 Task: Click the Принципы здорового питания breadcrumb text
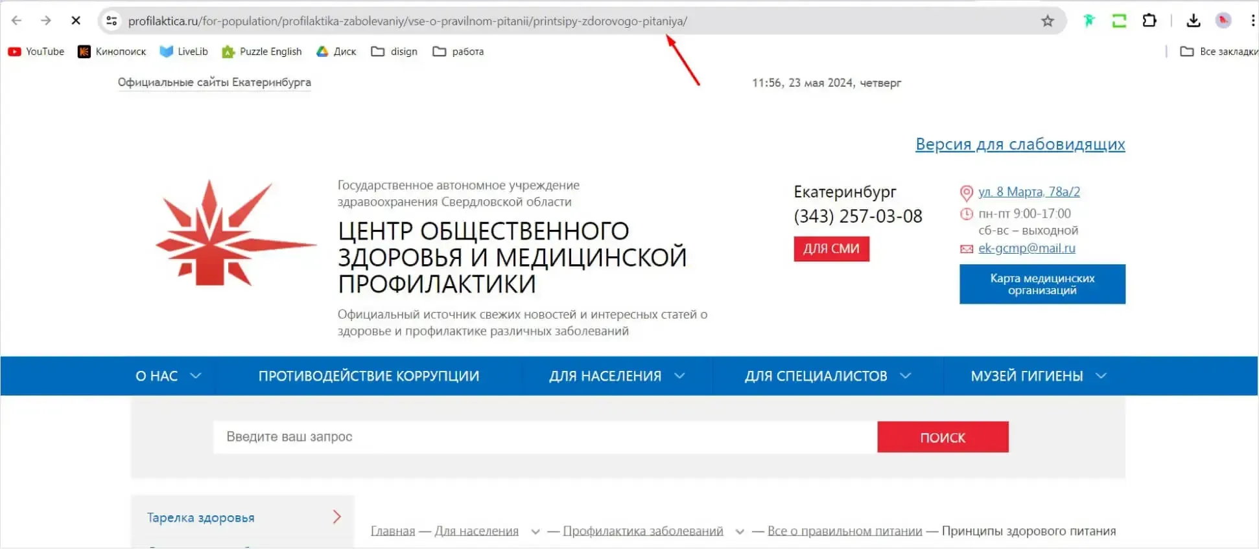click(1029, 531)
